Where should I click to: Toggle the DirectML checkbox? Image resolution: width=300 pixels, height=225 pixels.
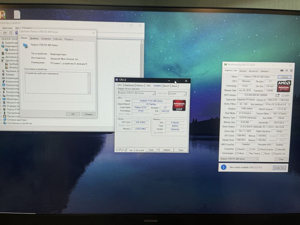276,149
